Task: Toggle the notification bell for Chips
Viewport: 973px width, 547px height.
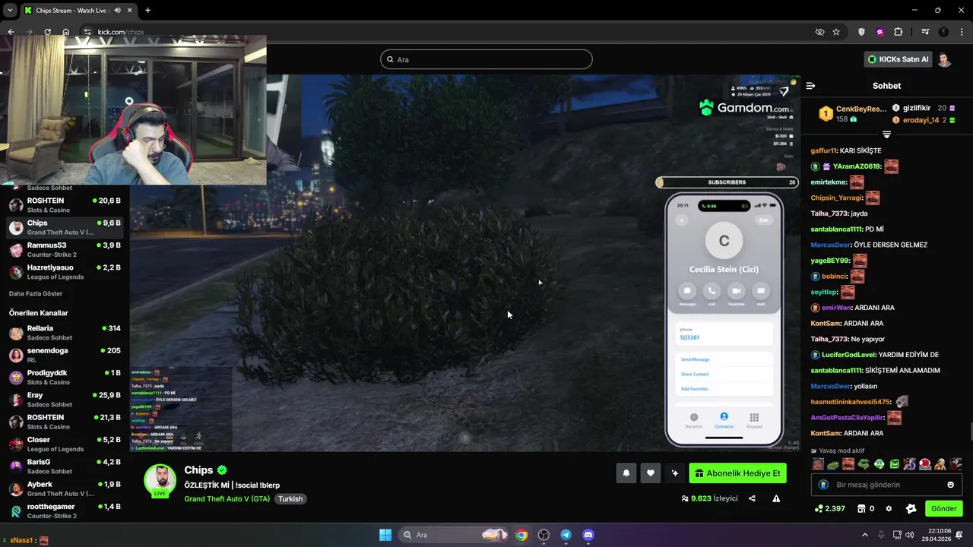Action: (x=626, y=473)
